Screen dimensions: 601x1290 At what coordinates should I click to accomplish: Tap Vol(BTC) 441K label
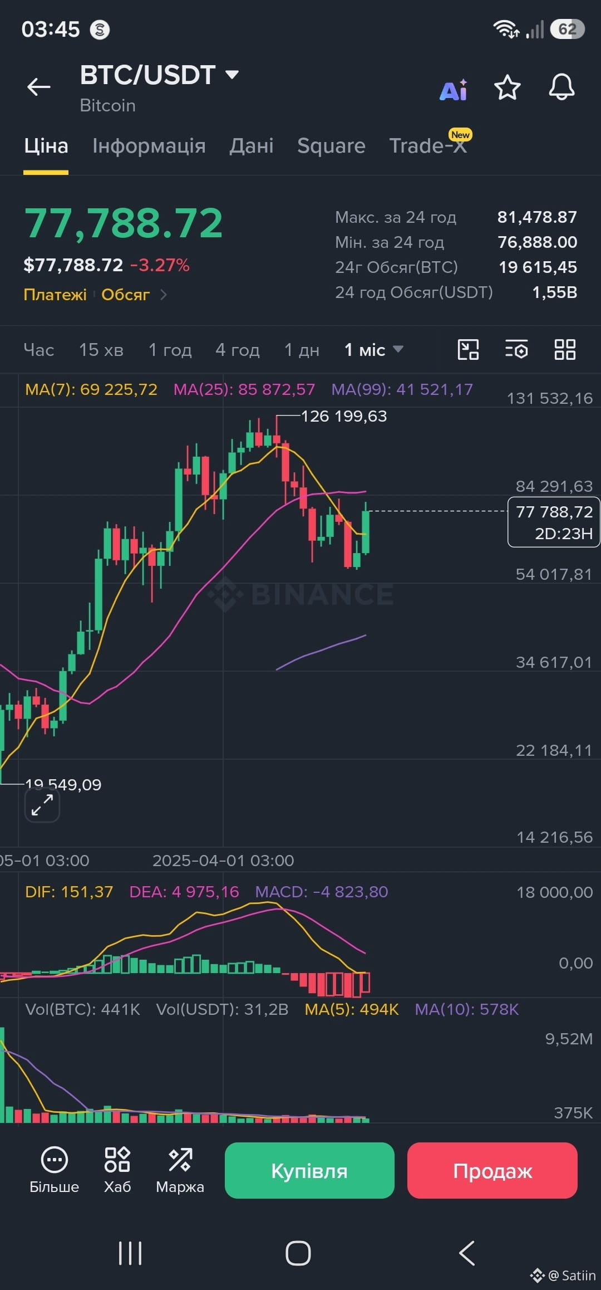point(82,1009)
